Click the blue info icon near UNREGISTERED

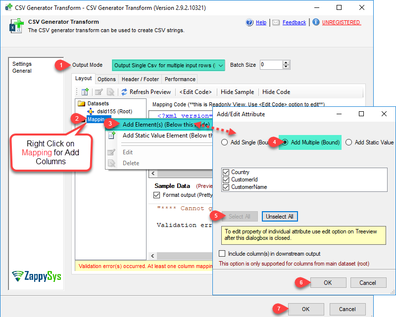(x=316, y=22)
